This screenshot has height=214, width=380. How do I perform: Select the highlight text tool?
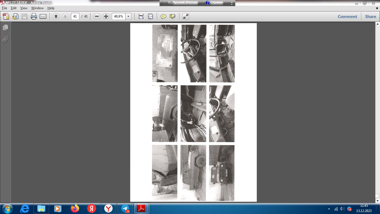click(x=173, y=16)
